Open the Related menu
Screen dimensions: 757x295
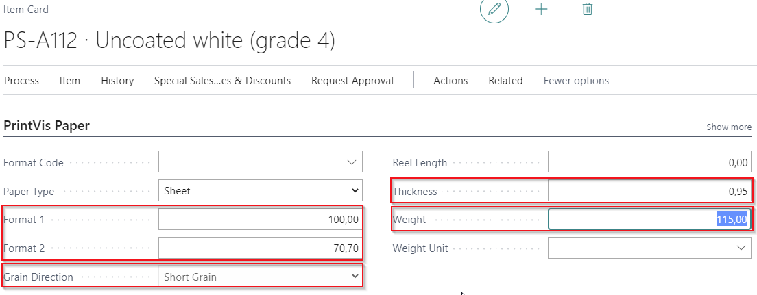[505, 81]
